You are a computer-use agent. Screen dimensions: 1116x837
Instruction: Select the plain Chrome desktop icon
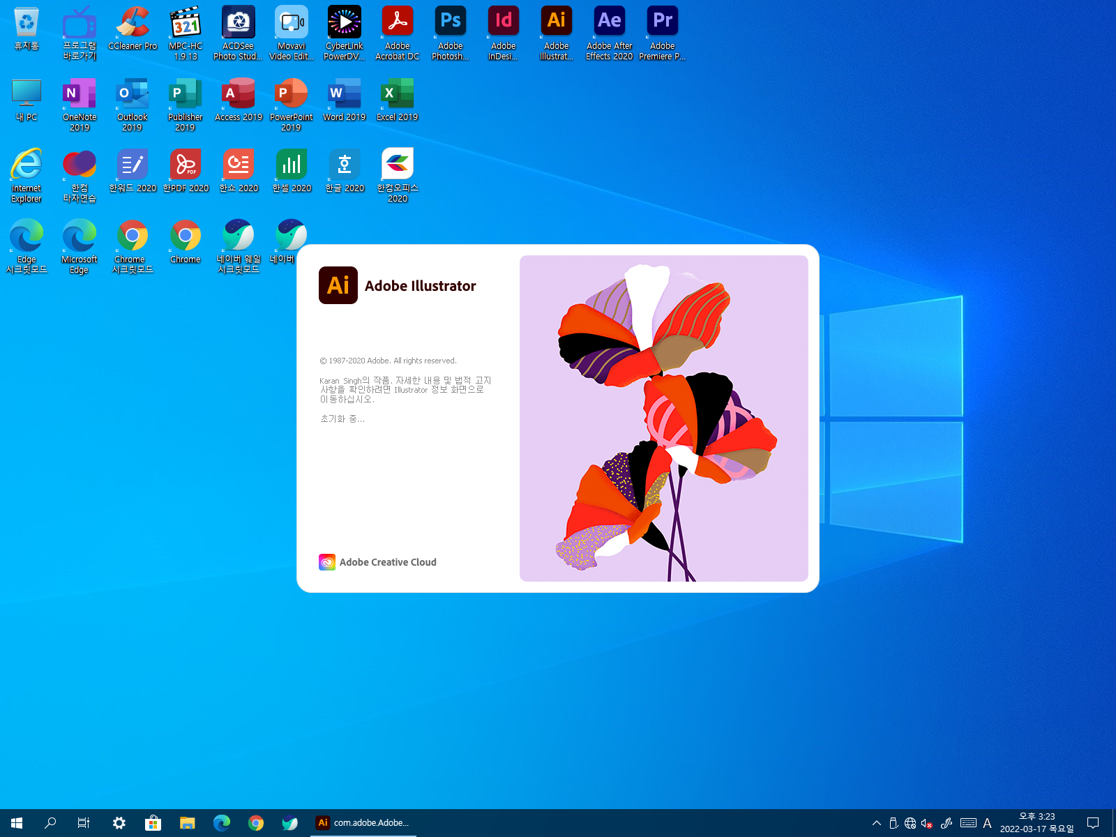point(186,242)
